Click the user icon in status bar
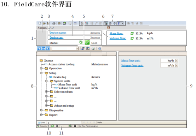196x136 pixels. 57,126
